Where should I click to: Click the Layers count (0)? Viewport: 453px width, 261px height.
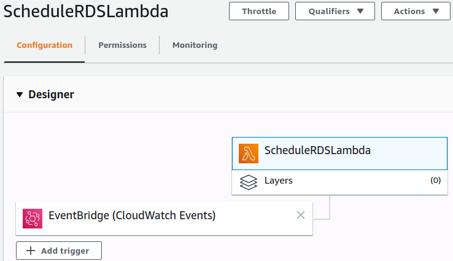435,181
